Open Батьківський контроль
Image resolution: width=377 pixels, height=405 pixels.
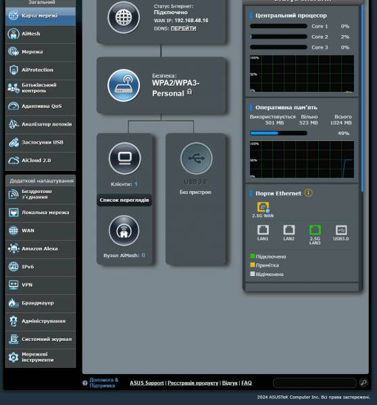coord(41,88)
